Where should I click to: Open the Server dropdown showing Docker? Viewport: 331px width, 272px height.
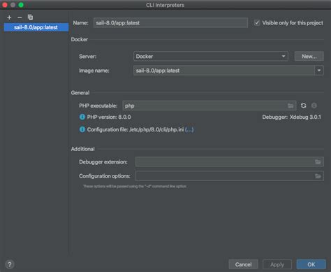click(211, 57)
